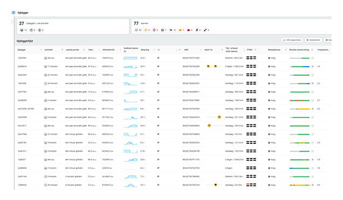
Task: Open the Activiteit column filter
Action: [63, 50]
